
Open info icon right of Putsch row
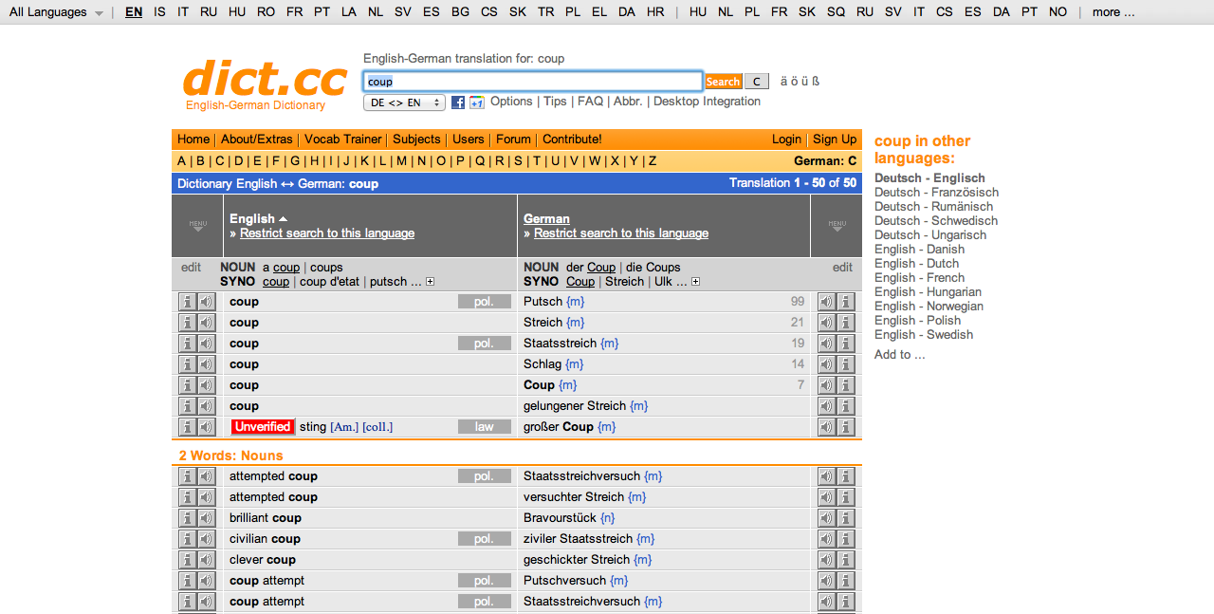tap(846, 302)
